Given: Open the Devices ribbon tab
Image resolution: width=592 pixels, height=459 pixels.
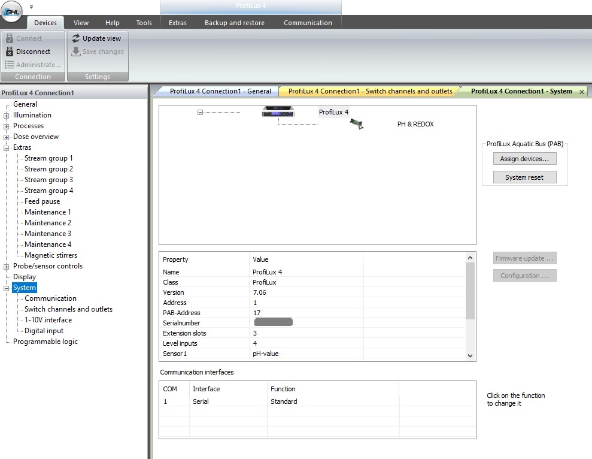Looking at the screenshot, I should point(45,23).
